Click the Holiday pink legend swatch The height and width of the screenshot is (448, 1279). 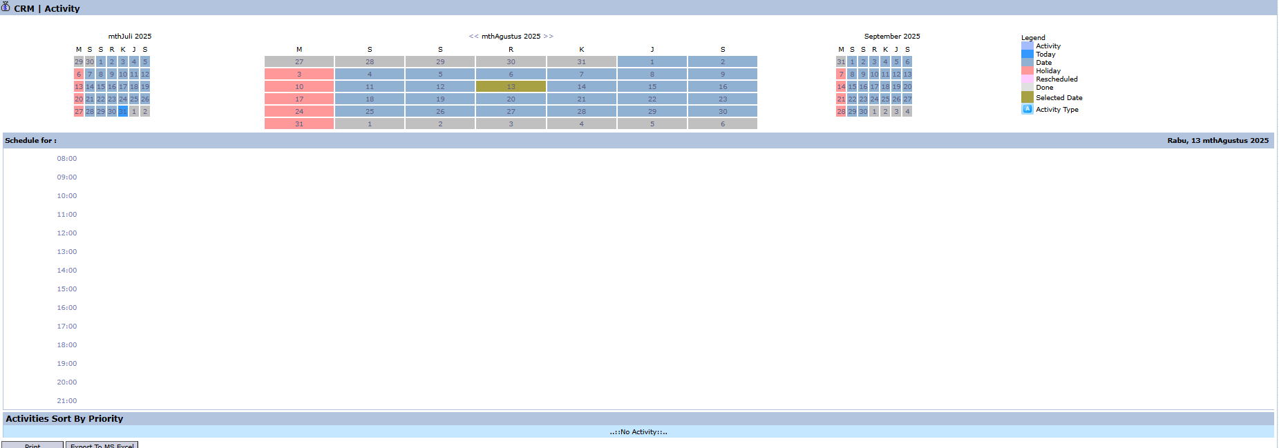coord(1027,70)
